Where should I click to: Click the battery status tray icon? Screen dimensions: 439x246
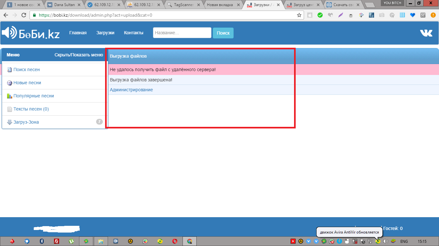355,241
